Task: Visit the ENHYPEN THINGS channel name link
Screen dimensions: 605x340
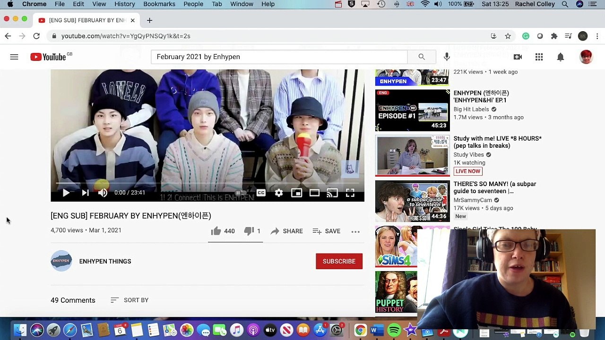Action: (x=105, y=261)
